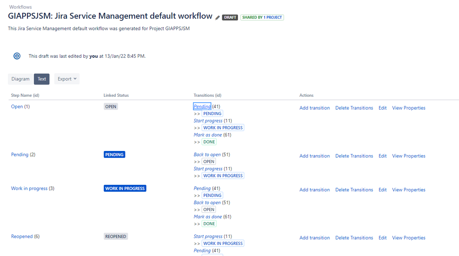Delete Transitions for Open step
Screen dimensions: 459x256
click(x=354, y=108)
